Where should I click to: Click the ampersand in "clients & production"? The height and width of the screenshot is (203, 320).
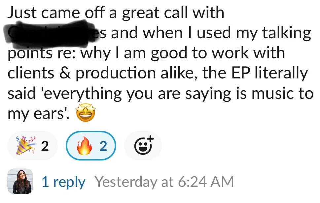click(68, 73)
